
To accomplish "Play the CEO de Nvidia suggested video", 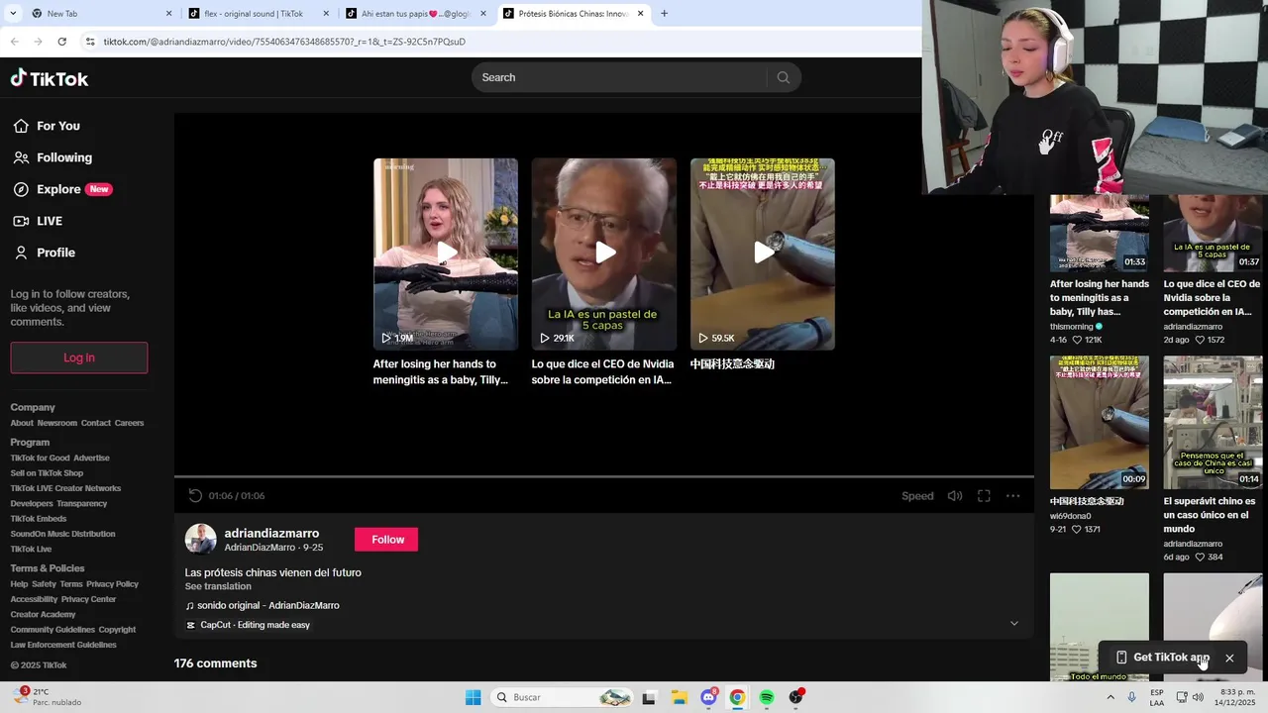I will (604, 254).
